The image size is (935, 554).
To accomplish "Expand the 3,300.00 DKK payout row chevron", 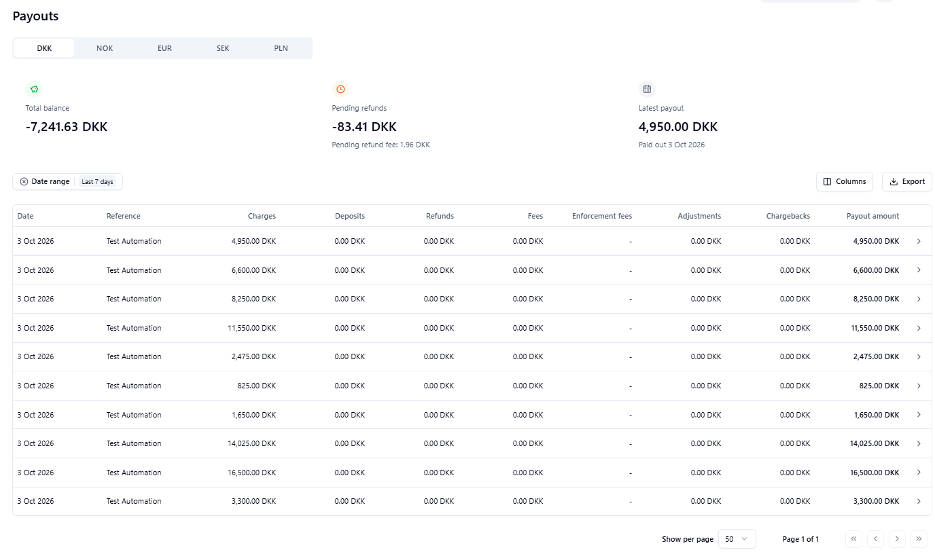I will point(919,501).
